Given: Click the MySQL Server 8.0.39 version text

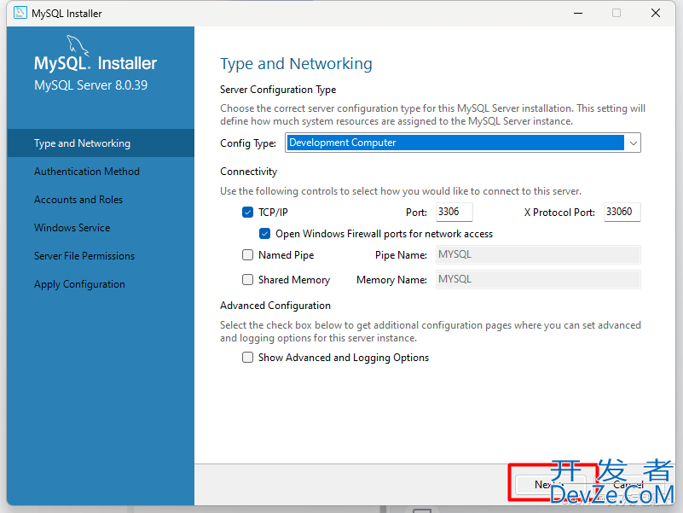Looking at the screenshot, I should point(90,85).
